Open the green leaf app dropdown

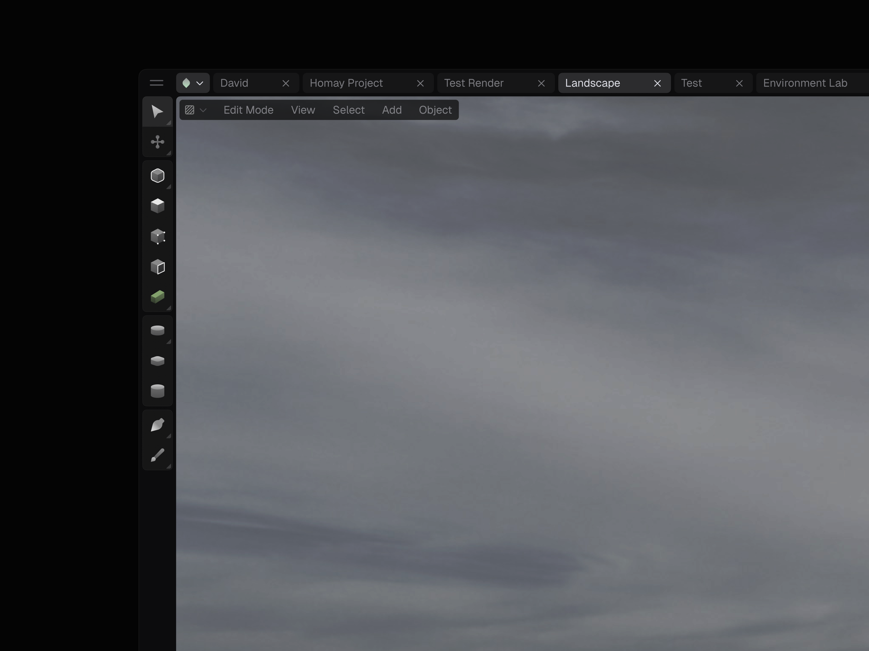(193, 83)
